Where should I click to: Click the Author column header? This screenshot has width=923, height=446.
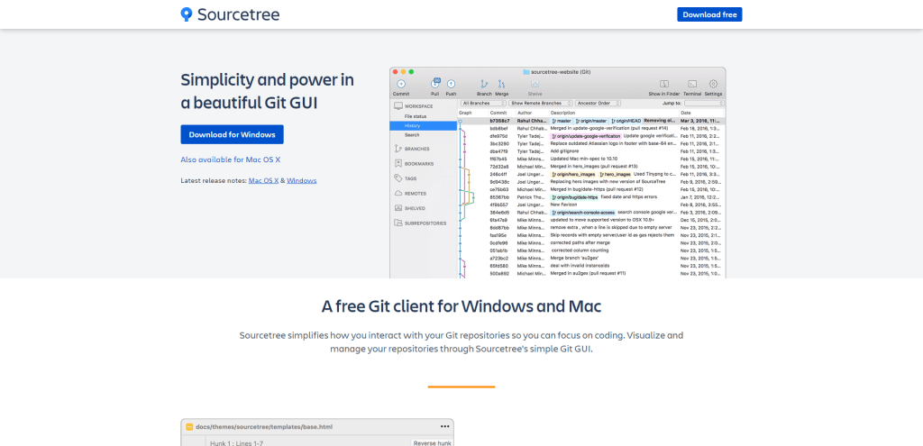click(x=524, y=113)
